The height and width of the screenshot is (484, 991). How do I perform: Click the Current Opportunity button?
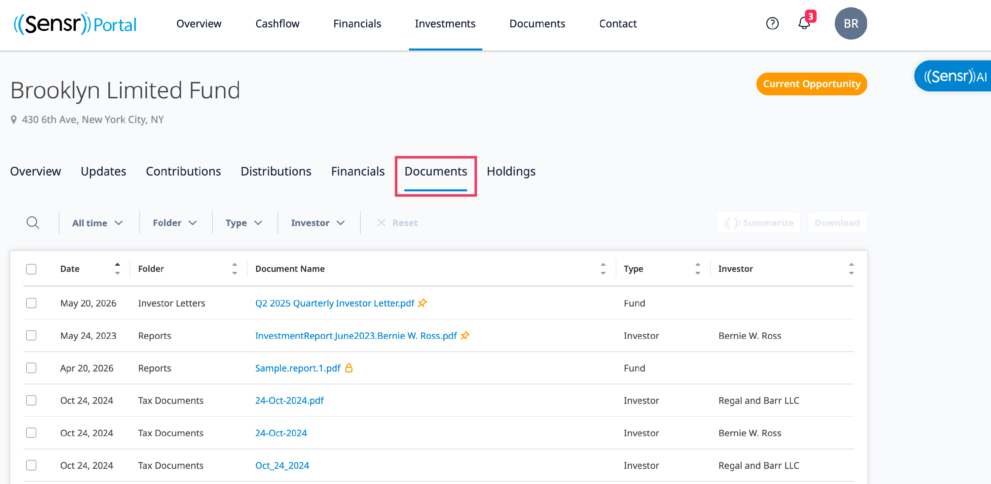pos(812,84)
